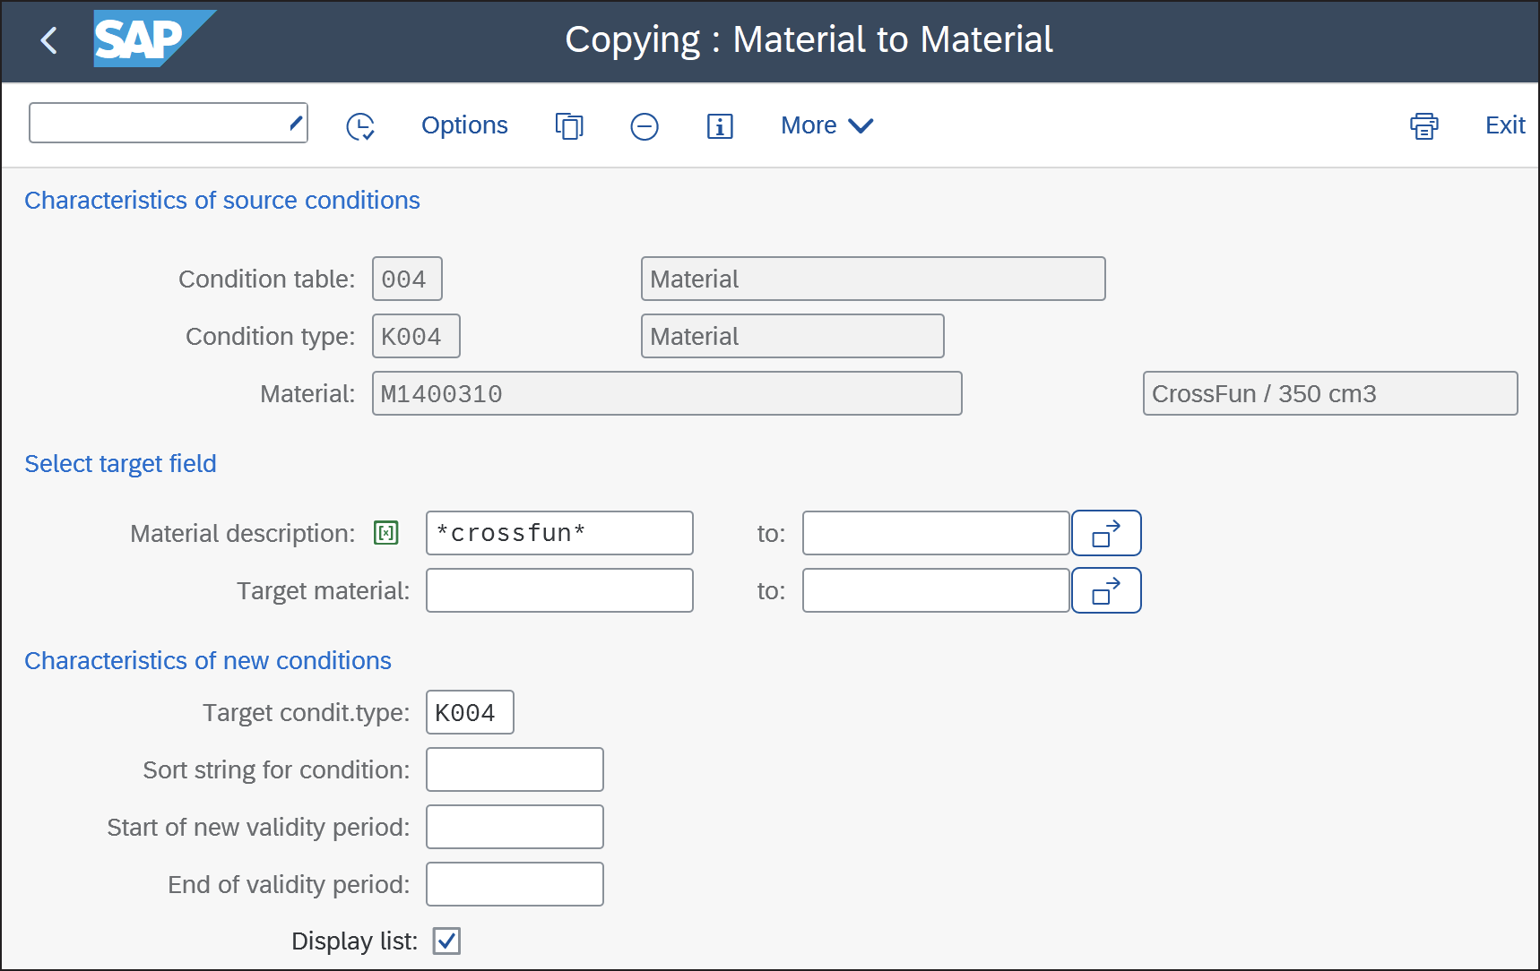Viewport: 1540px width, 971px height.
Task: Click selection option icon beside Material description
Action: tap(386, 533)
